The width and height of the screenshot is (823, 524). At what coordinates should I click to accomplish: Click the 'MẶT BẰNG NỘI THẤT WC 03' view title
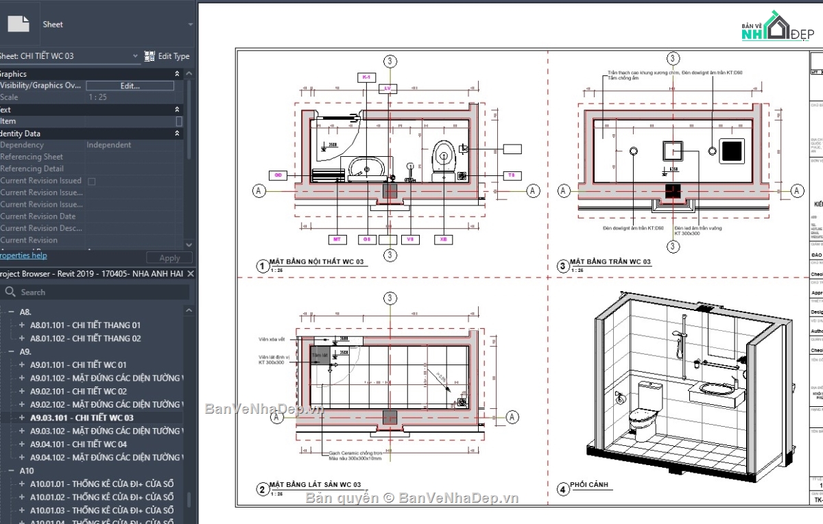[315, 262]
